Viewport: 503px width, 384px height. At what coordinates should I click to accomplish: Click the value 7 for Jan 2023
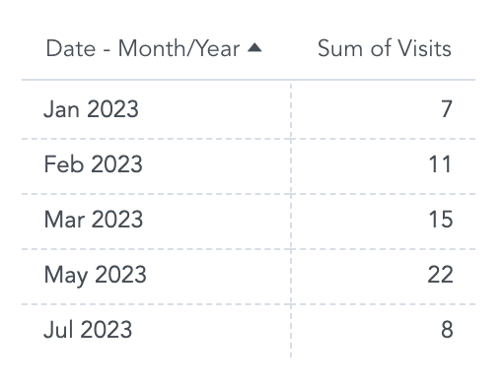click(447, 109)
